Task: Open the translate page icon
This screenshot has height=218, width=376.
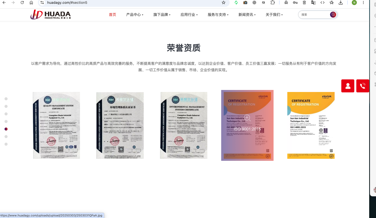Action: pos(313,3)
